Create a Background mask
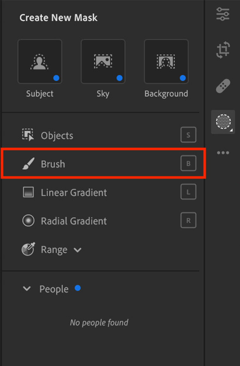This screenshot has height=366, width=240. pos(166,61)
